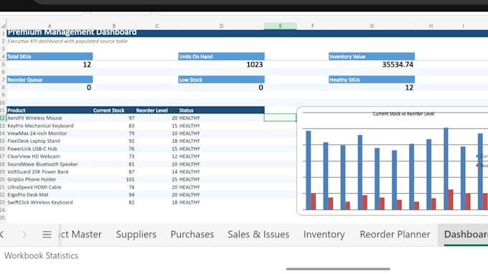Image resolution: width=488 pixels, height=274 pixels.
Task: Click the SoundWave Bluetooth Speaker cell
Action: pyautogui.click(x=50, y=164)
